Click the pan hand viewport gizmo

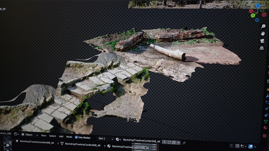point(263,33)
